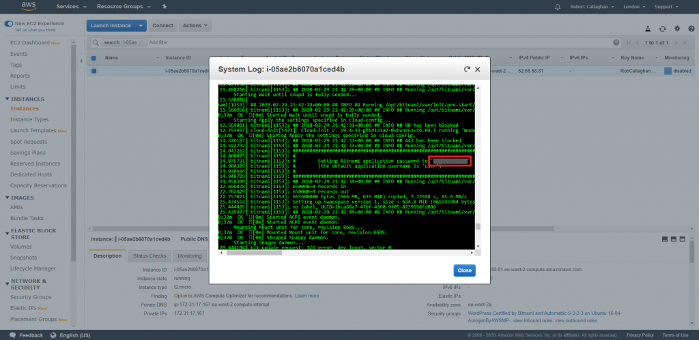Switch to Monitoring tab
Screen dimensions: 699x340
pyautogui.click(x=190, y=256)
